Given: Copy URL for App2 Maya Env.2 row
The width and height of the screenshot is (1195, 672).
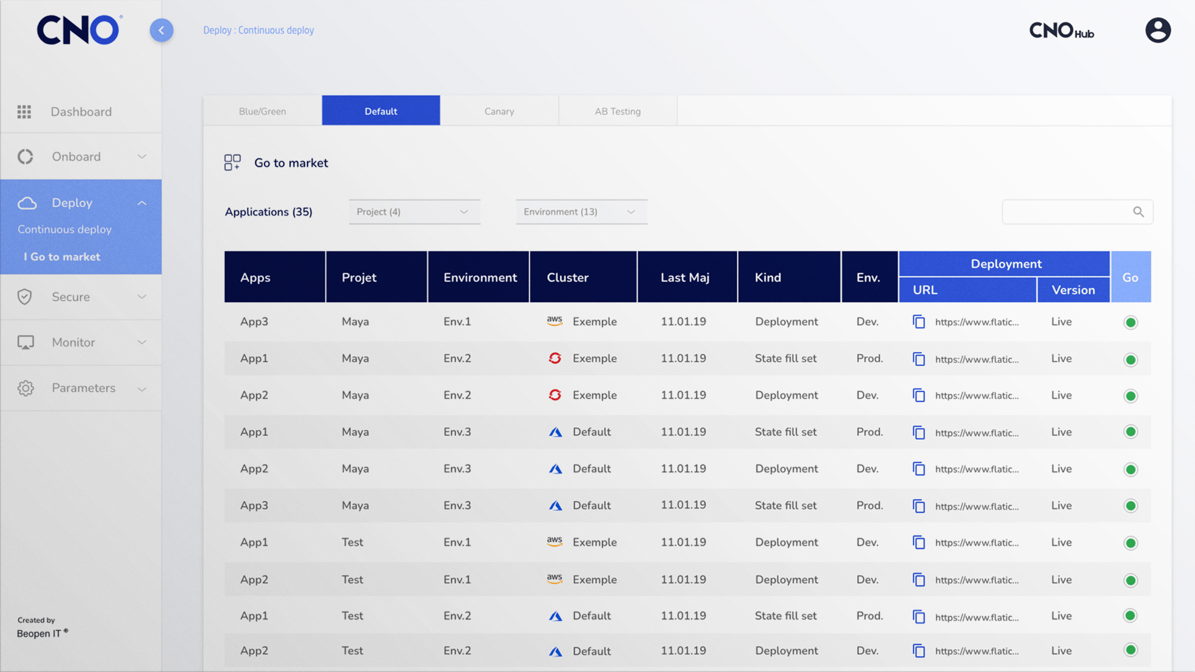Looking at the screenshot, I should pos(919,395).
